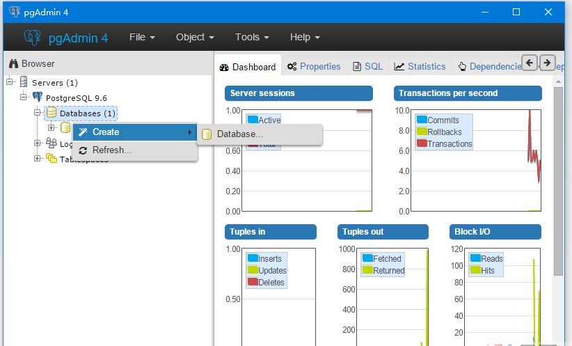Click the pgAdmin 4 brand text
Screen dimensions: 572x346
(78, 38)
